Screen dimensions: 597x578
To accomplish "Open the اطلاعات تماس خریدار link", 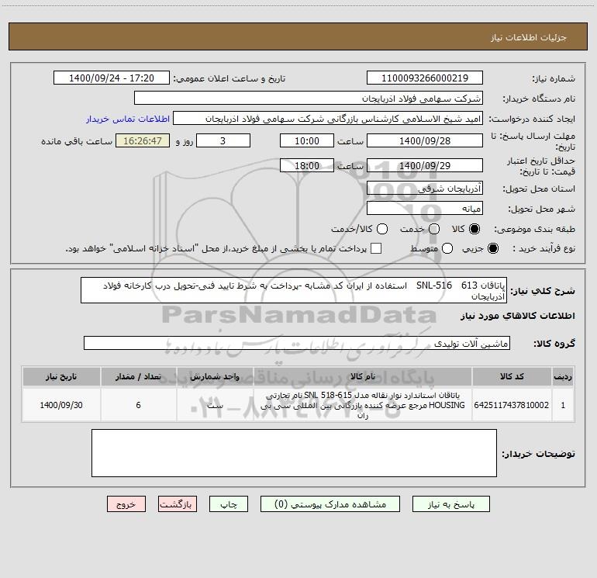I will [128, 119].
